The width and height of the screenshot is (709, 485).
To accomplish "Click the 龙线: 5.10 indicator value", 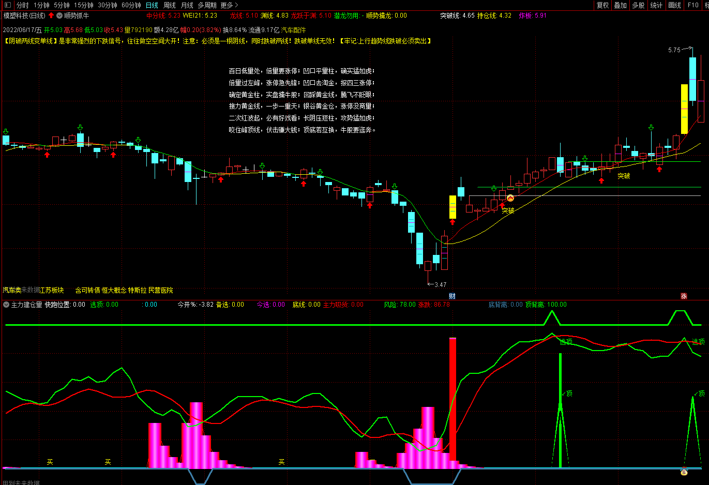I will [244, 16].
